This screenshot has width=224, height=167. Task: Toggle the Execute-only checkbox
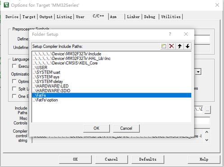[14, 66]
